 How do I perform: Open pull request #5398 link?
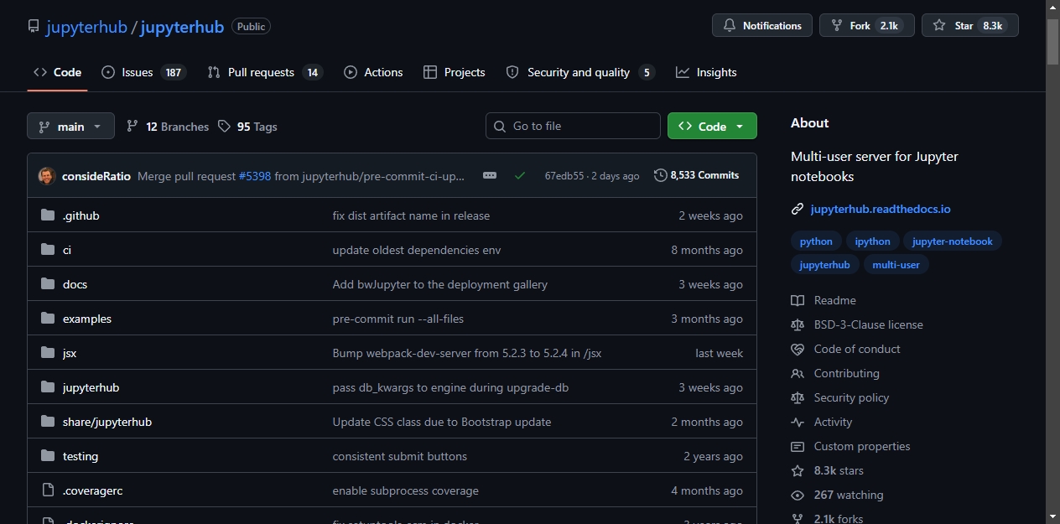click(x=255, y=176)
